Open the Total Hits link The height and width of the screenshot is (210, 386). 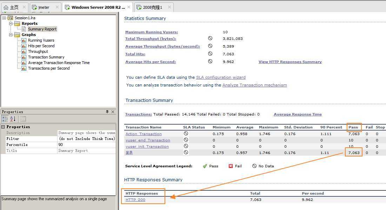[135, 54]
